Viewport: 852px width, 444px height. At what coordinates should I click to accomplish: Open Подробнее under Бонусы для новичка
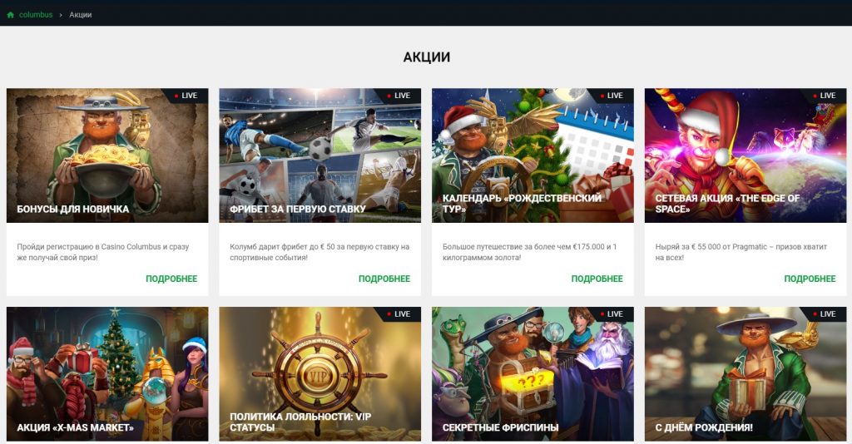[171, 279]
